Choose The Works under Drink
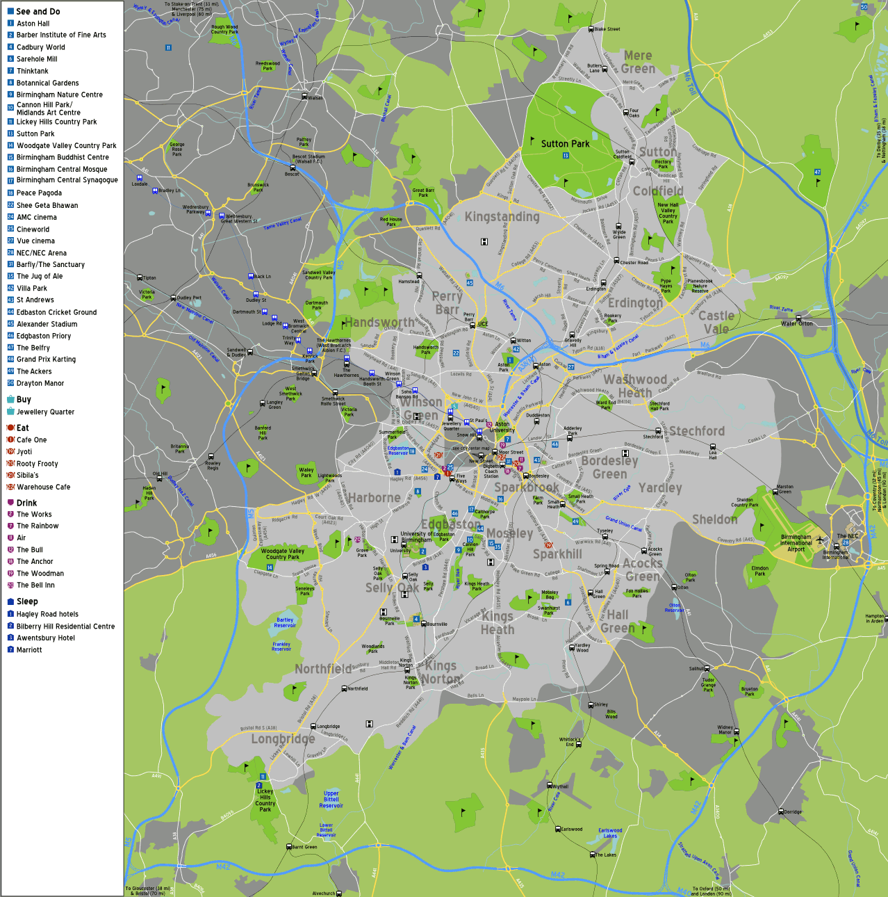This screenshot has width=888, height=897. 34,515
